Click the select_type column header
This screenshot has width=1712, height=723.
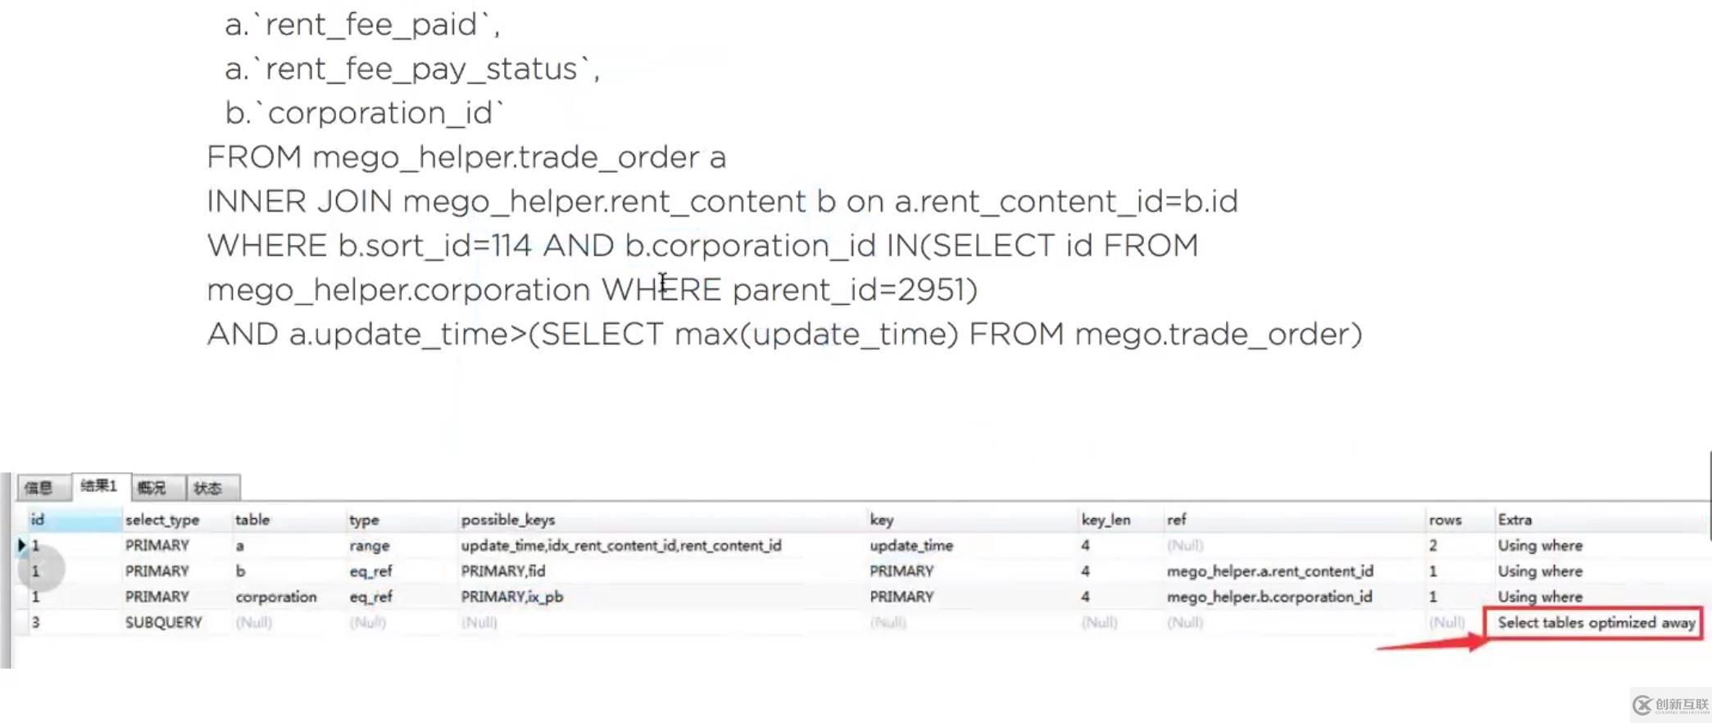pyautogui.click(x=162, y=519)
